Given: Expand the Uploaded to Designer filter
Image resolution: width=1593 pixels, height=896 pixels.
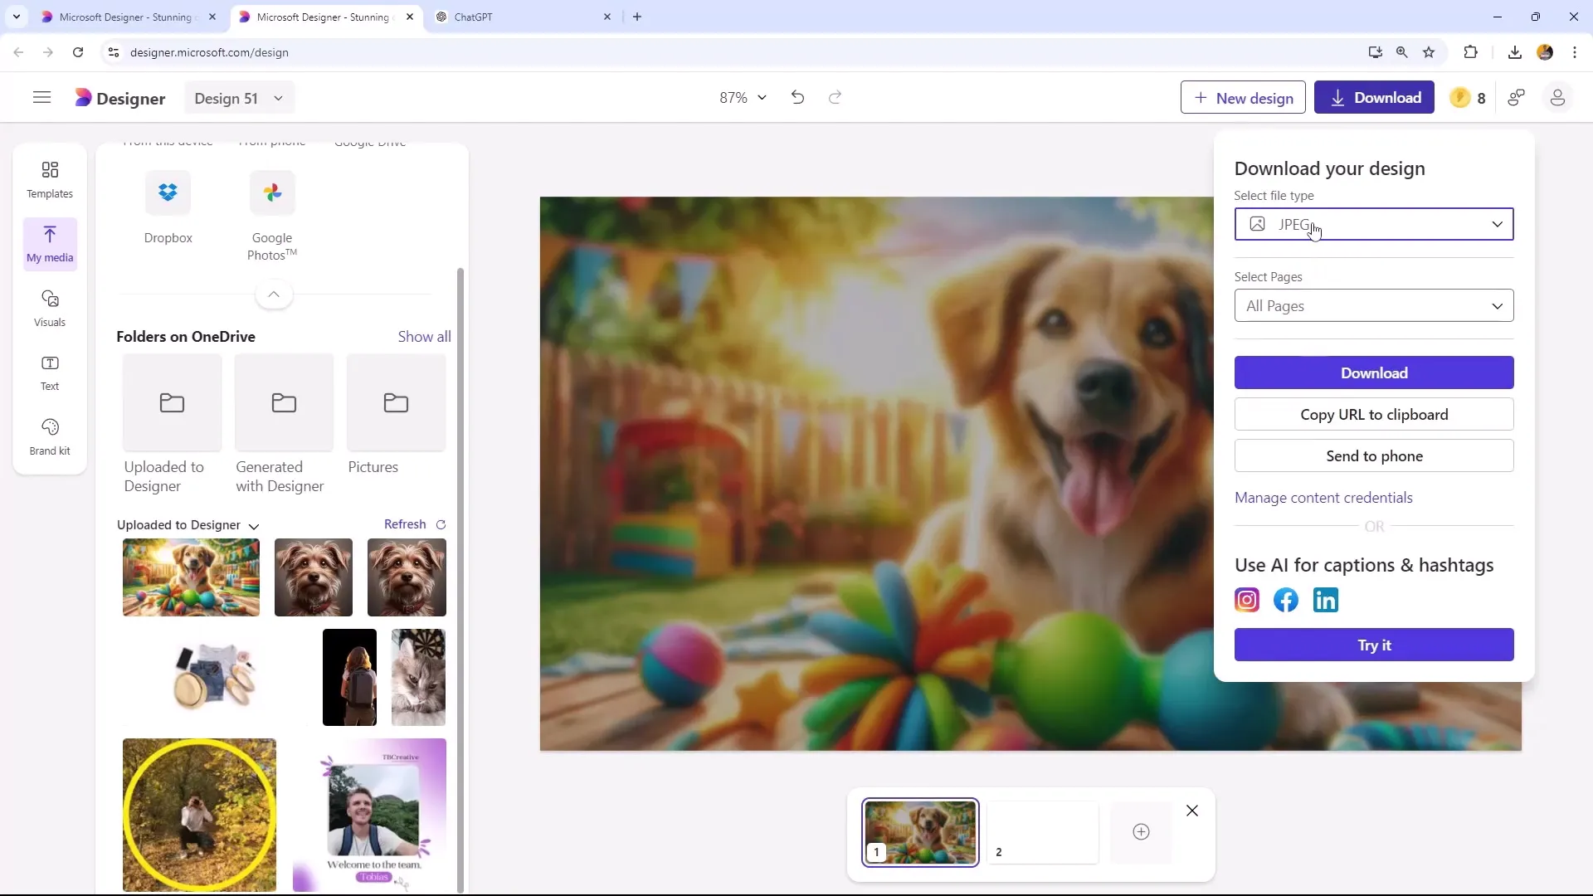Looking at the screenshot, I should coord(254,524).
